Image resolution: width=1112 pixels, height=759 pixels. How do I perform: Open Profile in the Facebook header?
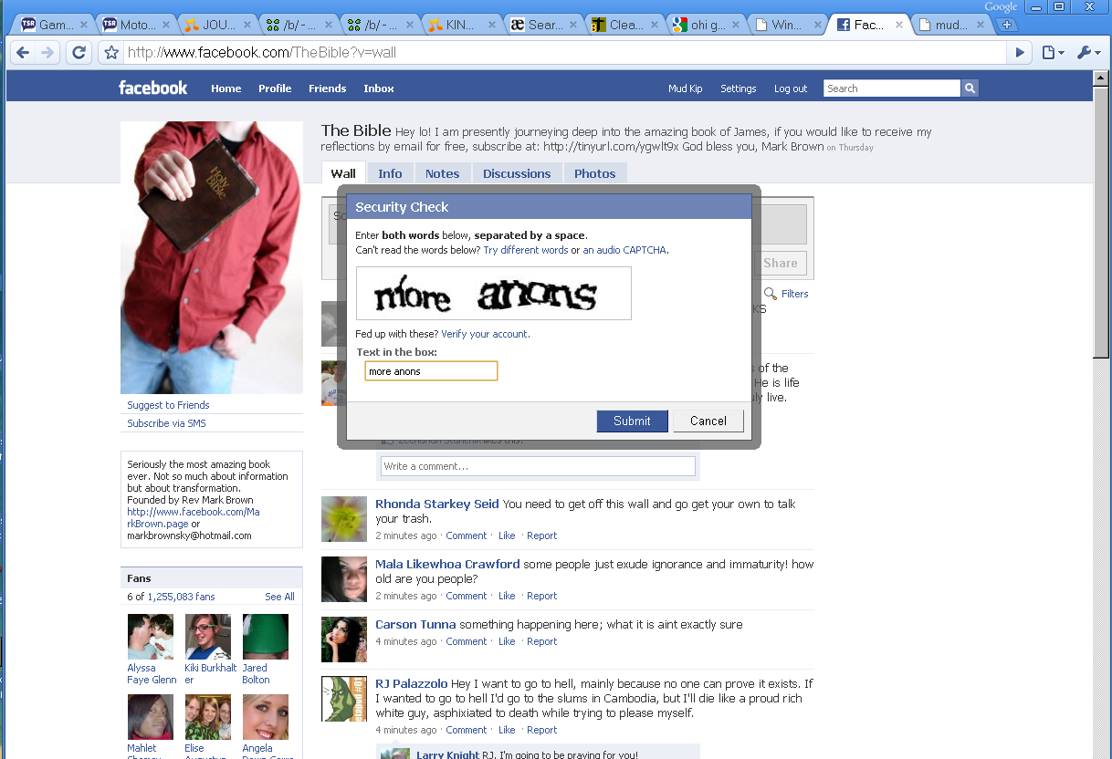click(x=275, y=88)
